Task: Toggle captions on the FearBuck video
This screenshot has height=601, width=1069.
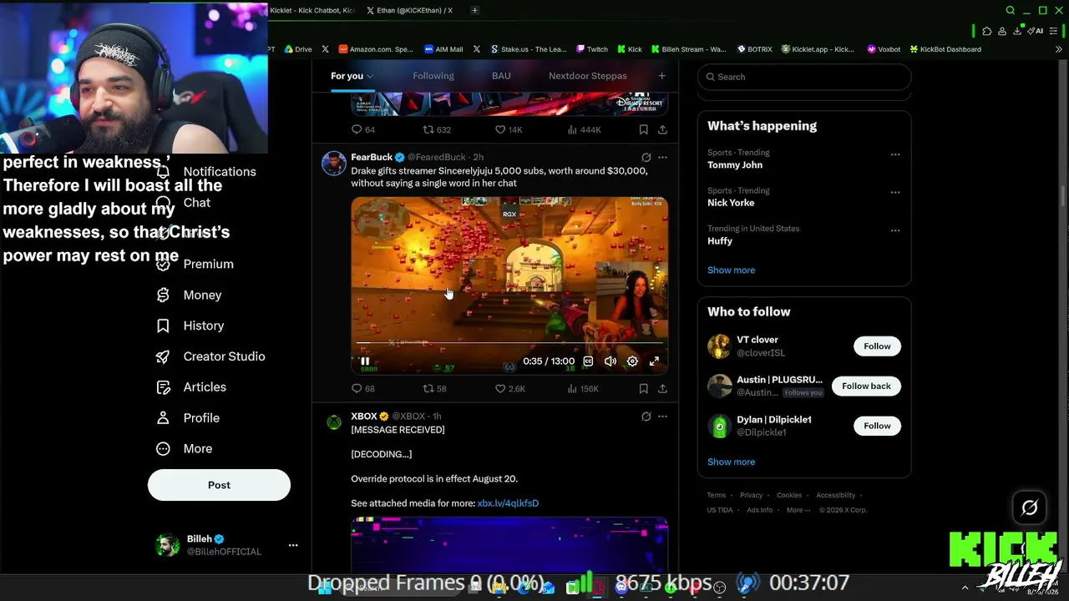Action: coord(588,361)
